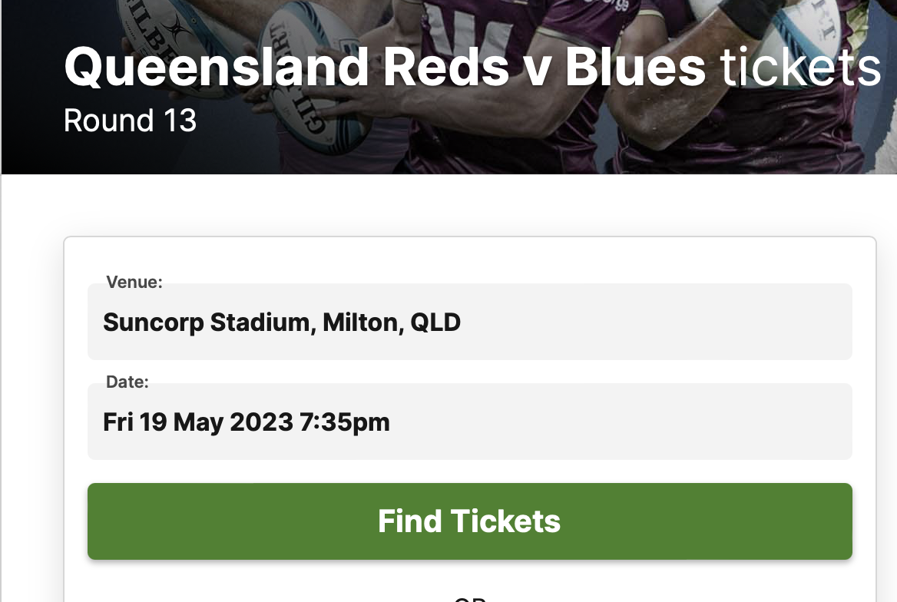This screenshot has width=897, height=602.
Task: Click the word 'Blues' in the heading
Action: point(636,67)
